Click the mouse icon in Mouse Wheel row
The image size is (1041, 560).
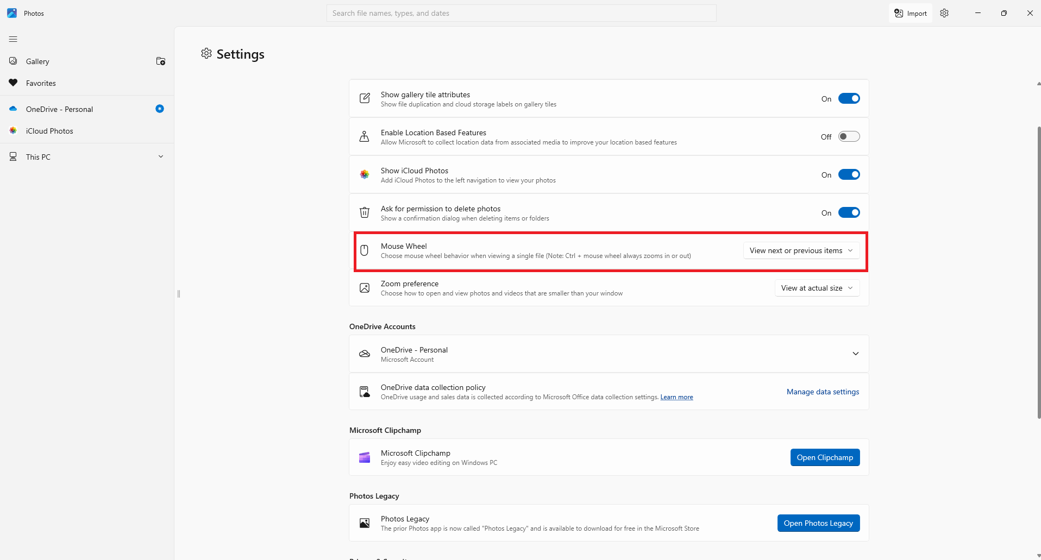(x=365, y=250)
